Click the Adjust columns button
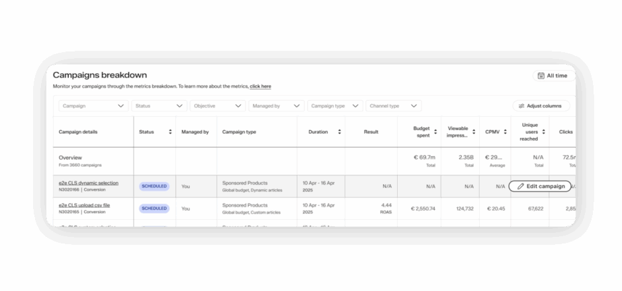Image resolution: width=622 pixels, height=291 pixels. click(541, 106)
